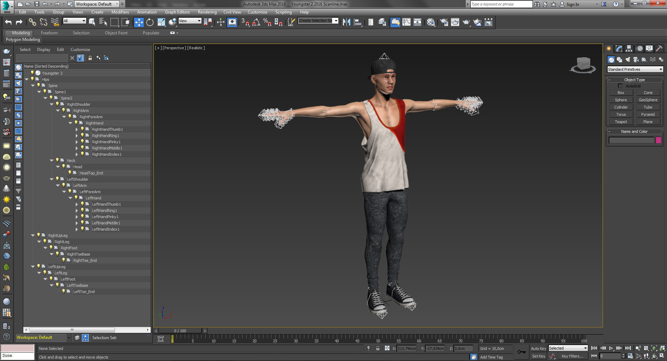Open the Material Editor icon
The height and width of the screenshot is (361, 667).
point(431,23)
